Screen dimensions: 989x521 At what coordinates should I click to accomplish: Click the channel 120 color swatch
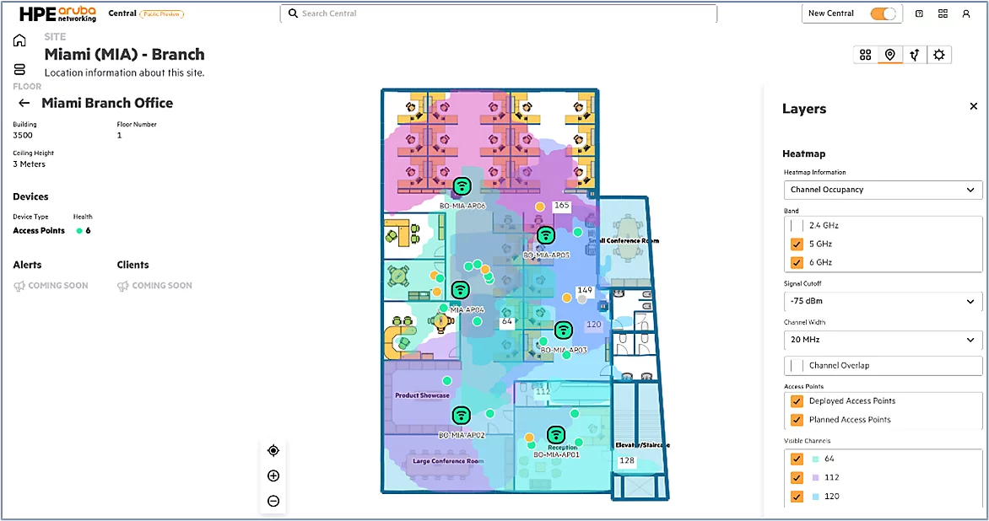click(x=815, y=497)
